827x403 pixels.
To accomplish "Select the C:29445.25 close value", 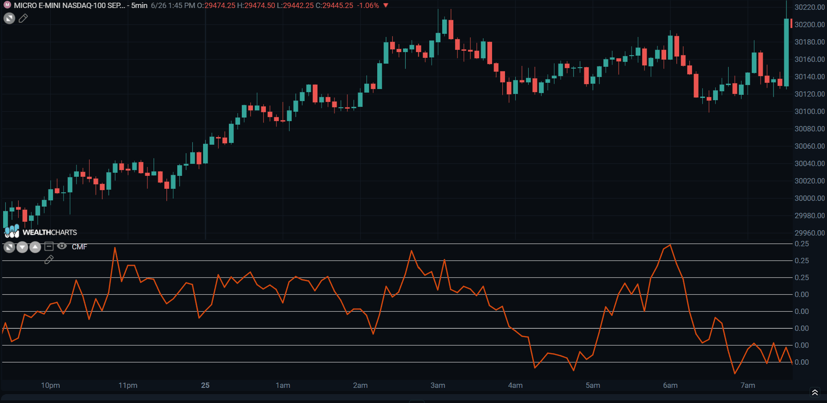I will (334, 5).
